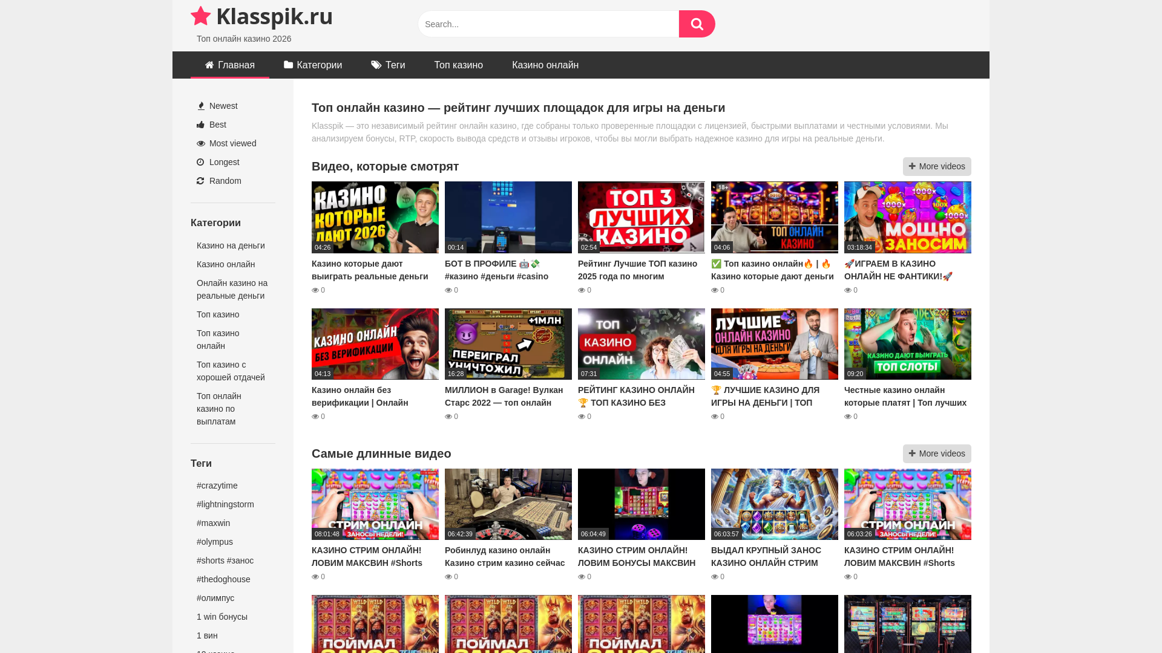Open the Казино онлайн menu item
The image size is (1162, 653).
click(545, 65)
